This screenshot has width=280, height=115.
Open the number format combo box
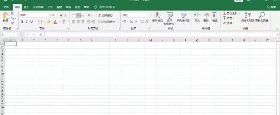click(147, 15)
